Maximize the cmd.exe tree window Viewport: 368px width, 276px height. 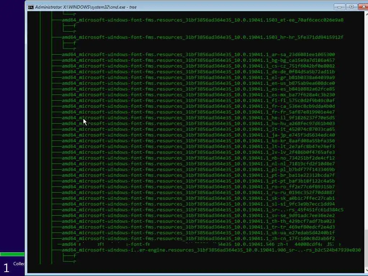tap(351, 7)
